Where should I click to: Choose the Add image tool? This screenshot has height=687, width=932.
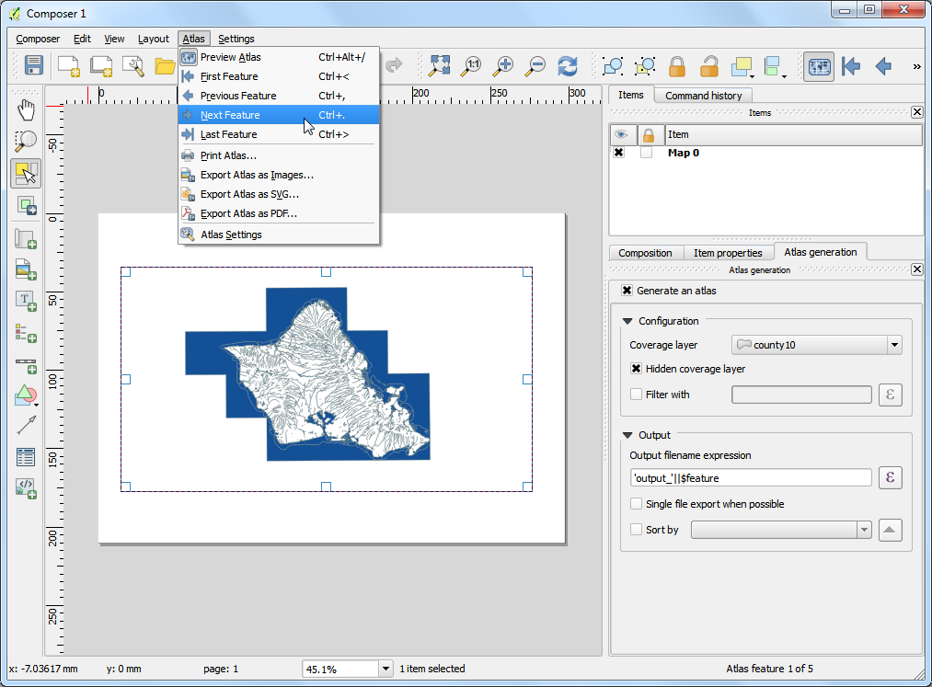tap(26, 269)
